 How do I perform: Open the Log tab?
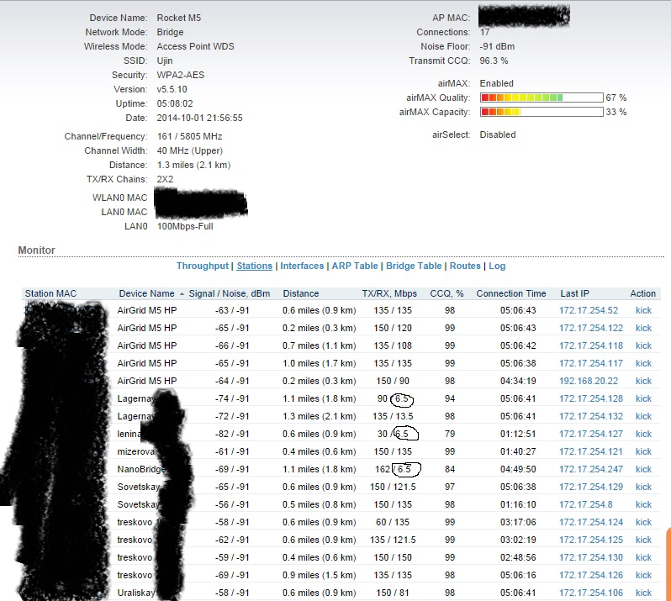pos(497,266)
